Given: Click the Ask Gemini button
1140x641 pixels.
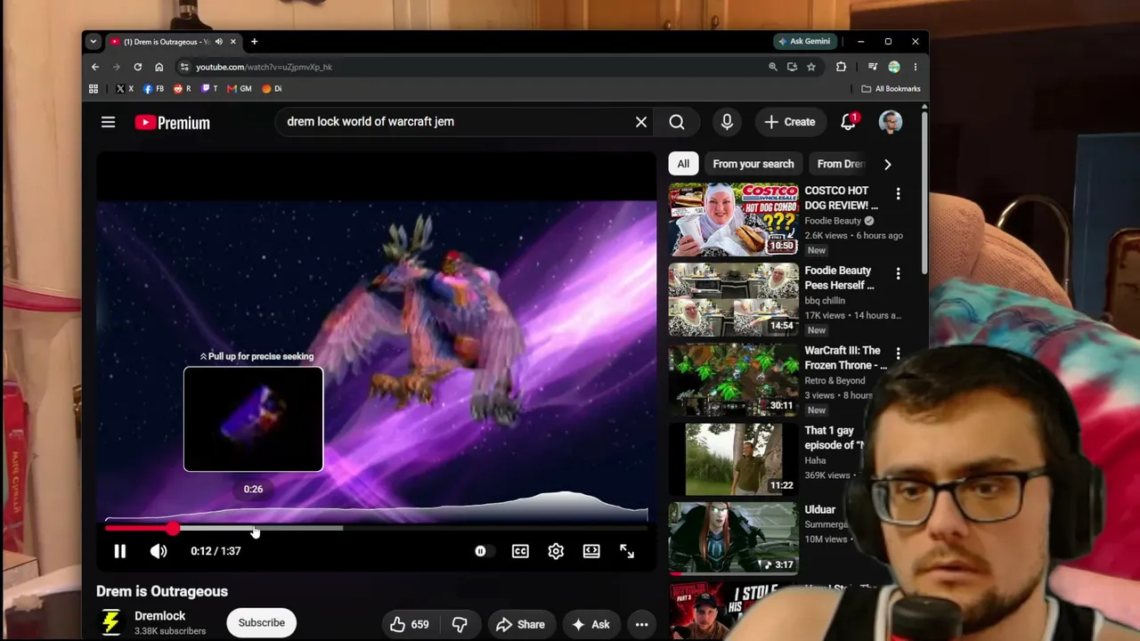Looking at the screenshot, I should [x=805, y=42].
